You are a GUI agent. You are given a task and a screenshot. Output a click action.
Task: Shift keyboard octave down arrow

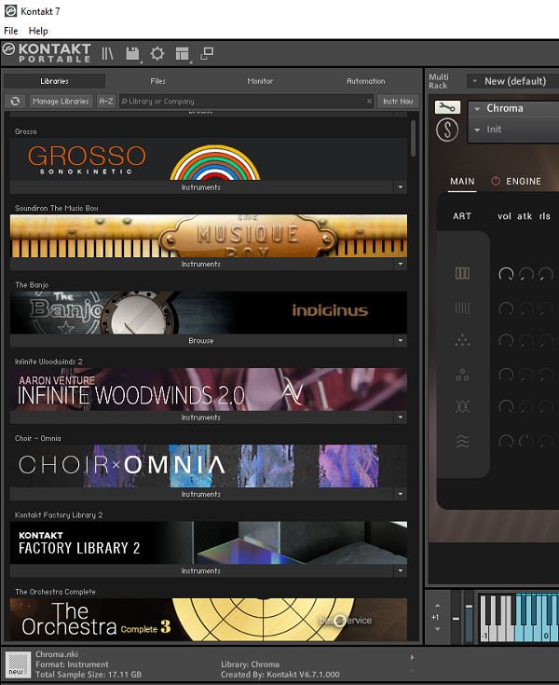tap(438, 629)
